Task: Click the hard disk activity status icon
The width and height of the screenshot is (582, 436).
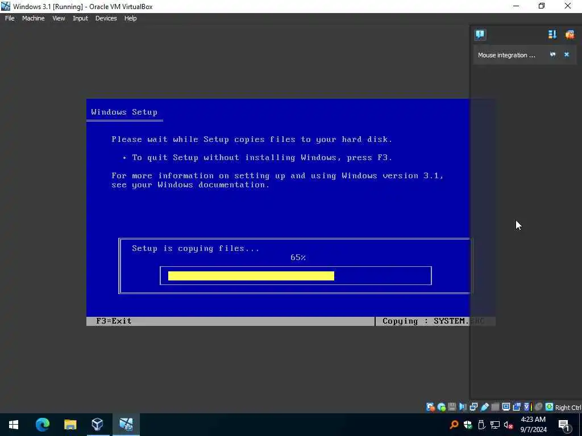Action: [x=431, y=407]
